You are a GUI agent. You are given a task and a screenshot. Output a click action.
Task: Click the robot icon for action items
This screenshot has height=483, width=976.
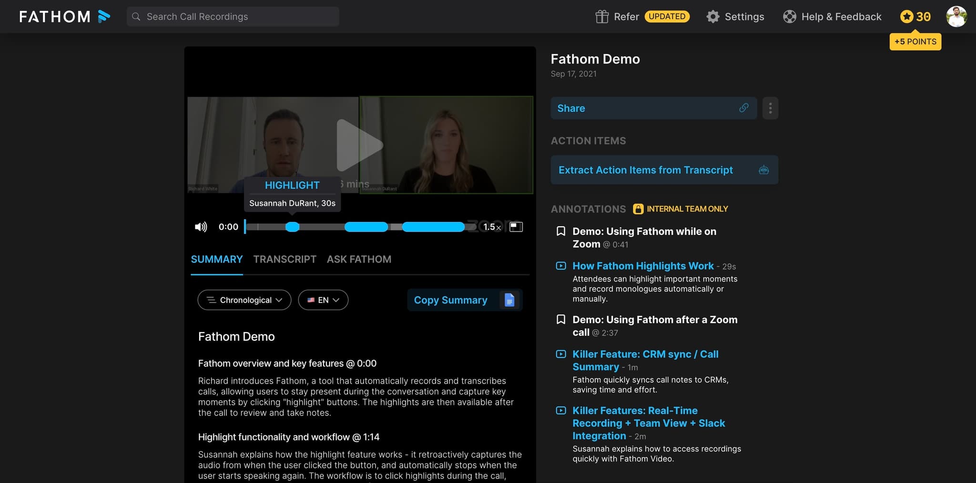click(763, 170)
